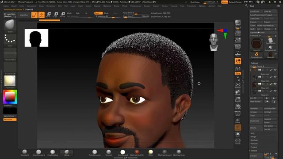Toggle the Floor grid

click(x=238, y=54)
